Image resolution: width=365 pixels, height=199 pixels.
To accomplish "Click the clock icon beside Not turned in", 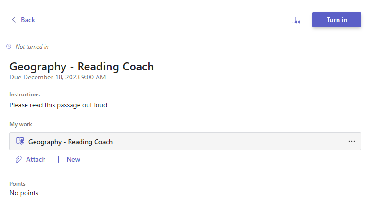I will [x=9, y=47].
